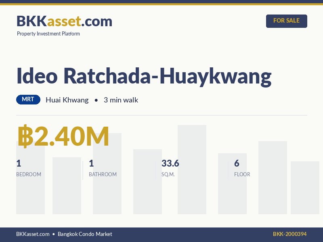Viewport: 323px width, 242px height.
Task: Toggle the MRT transit label
Action: coord(27,99)
